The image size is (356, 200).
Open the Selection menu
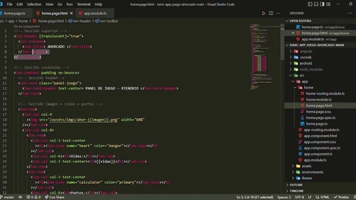click(34, 4)
